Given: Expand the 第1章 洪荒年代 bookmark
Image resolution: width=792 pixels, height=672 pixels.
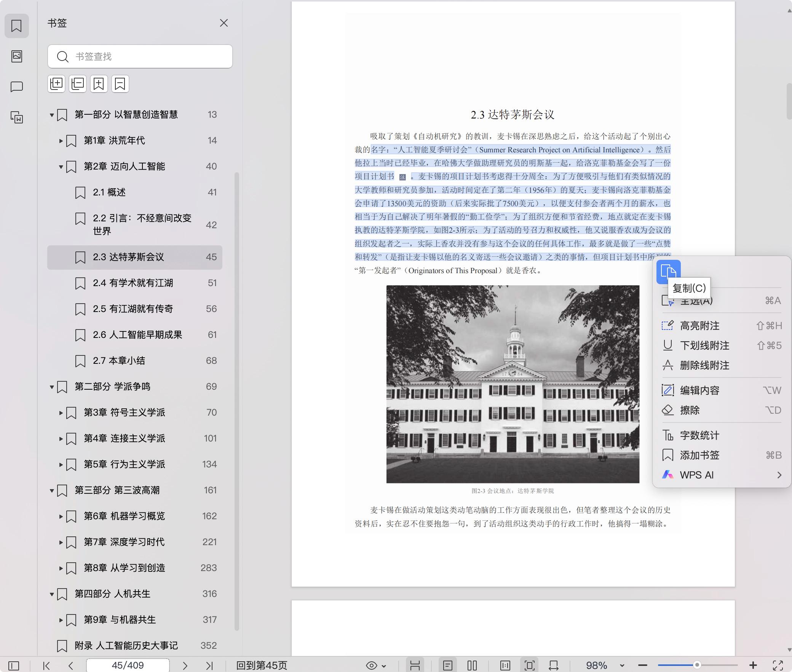Looking at the screenshot, I should click(x=61, y=141).
